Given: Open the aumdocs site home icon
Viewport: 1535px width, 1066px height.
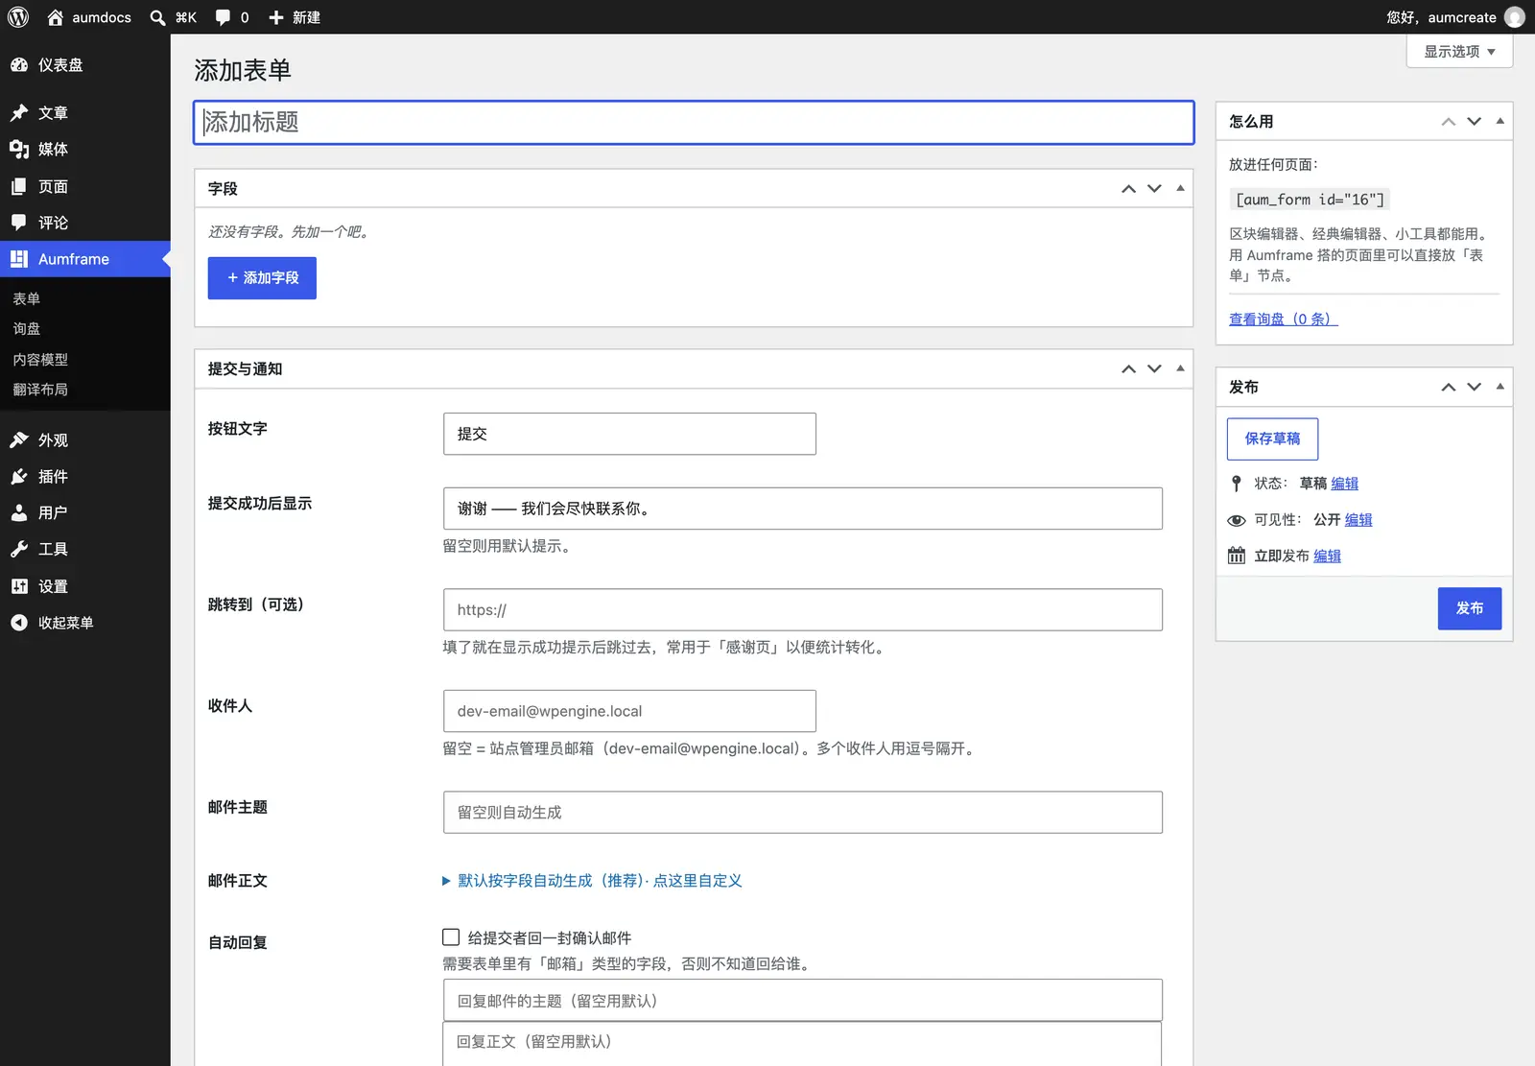Looking at the screenshot, I should tap(55, 17).
